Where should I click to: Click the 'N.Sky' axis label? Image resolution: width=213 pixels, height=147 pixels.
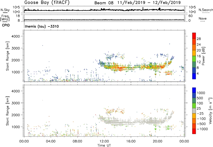tap(5, 10)
